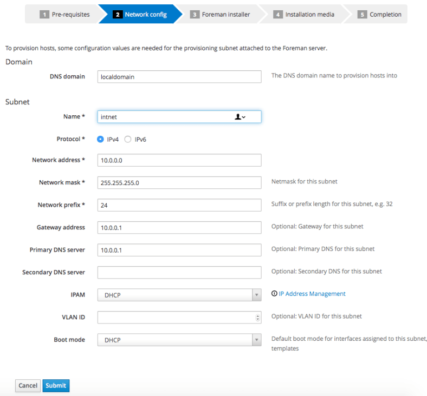Screen dimensions: 427x396
Task: Click the info icon beside IP Address Management
Action: (274, 294)
